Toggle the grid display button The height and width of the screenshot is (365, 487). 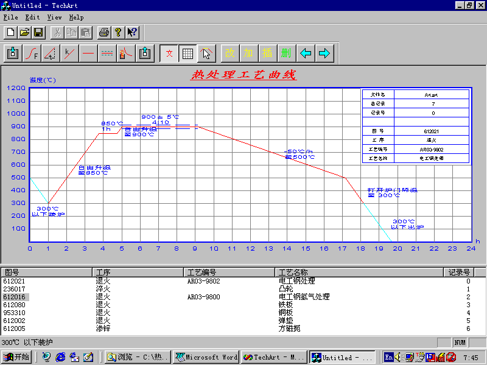point(188,53)
